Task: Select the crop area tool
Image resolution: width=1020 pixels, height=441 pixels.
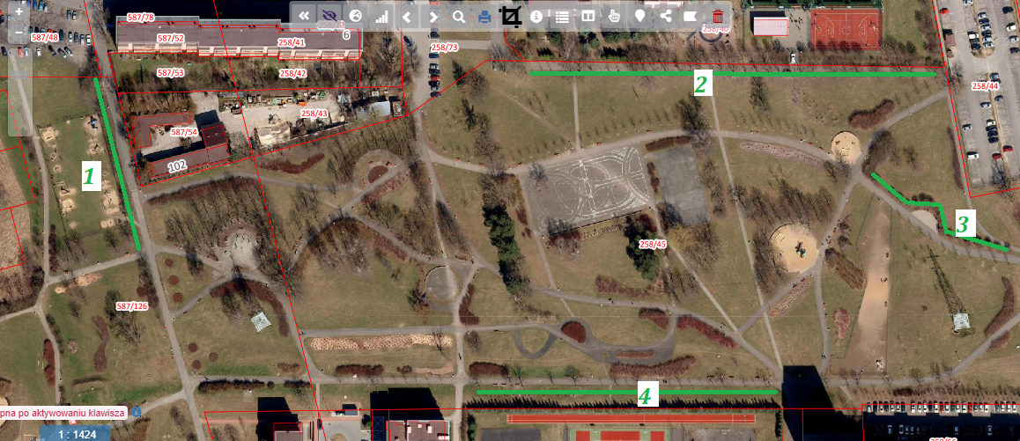Action: click(x=511, y=16)
